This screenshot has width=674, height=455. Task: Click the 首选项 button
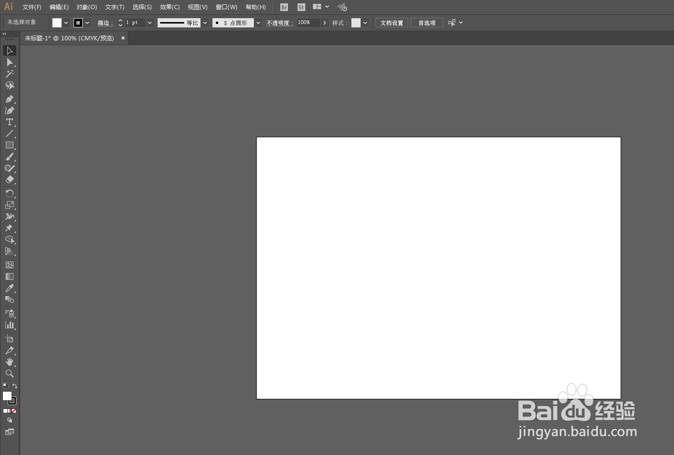click(427, 23)
